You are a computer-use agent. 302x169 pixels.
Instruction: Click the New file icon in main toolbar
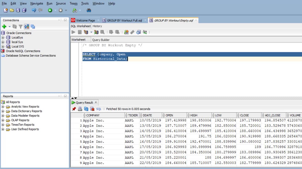tap(6, 10)
